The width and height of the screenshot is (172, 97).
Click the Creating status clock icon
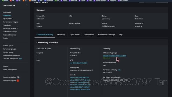click(x=103, y=19)
